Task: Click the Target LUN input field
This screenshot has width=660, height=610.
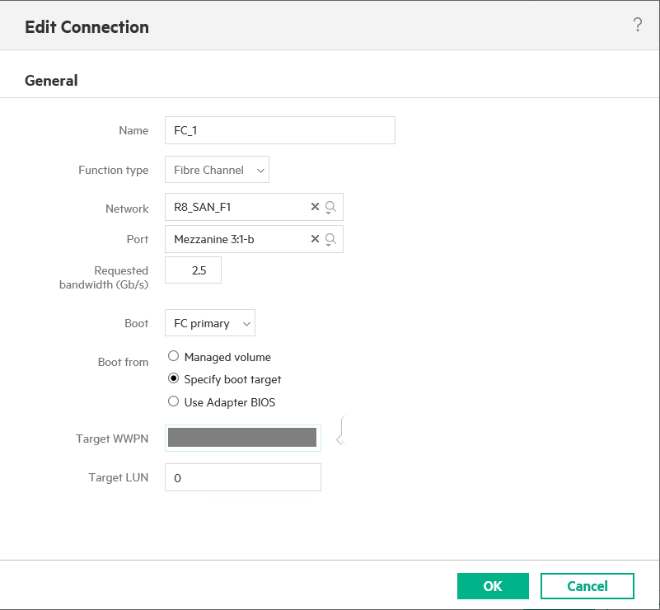Action: point(243,477)
